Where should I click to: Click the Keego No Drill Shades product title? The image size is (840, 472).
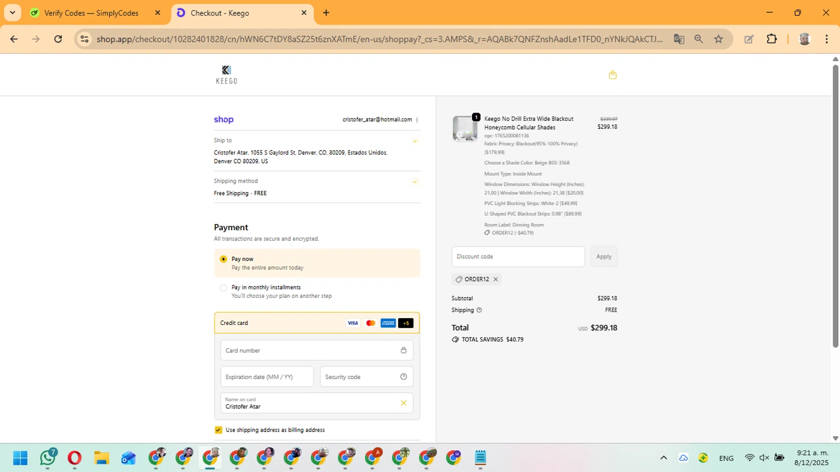pyautogui.click(x=529, y=123)
